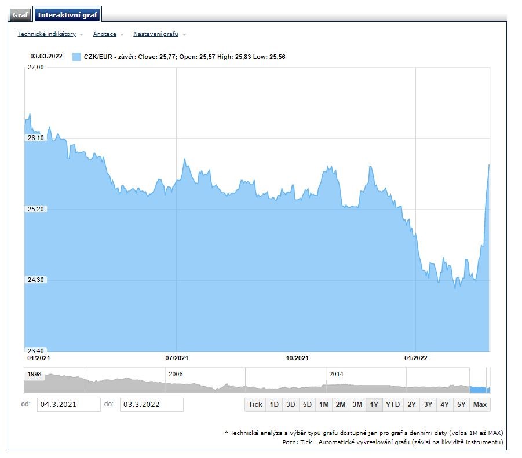Viewport: 522px width, 458px height.
Task: Select the Interaktivní graf tab
Action: tap(67, 14)
